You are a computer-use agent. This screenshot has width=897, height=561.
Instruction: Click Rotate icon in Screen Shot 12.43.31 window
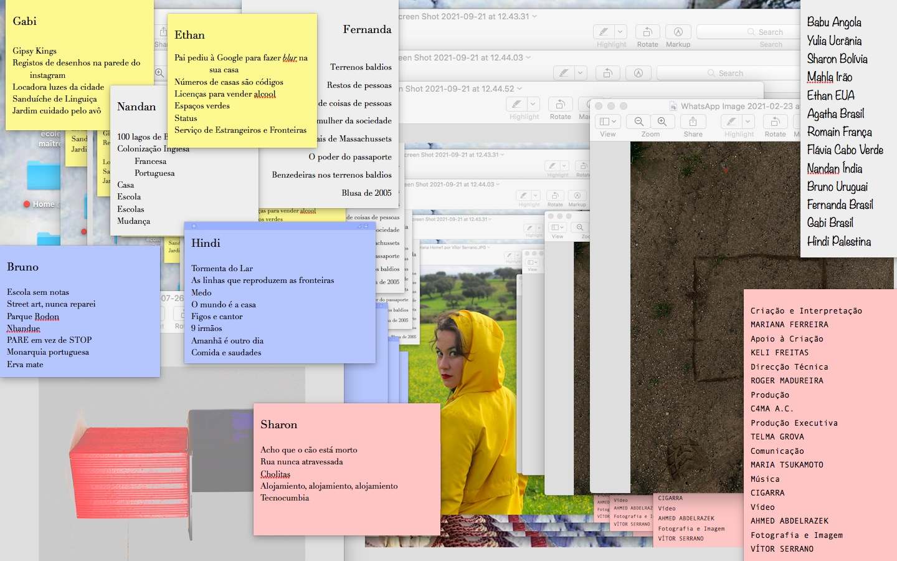(647, 32)
